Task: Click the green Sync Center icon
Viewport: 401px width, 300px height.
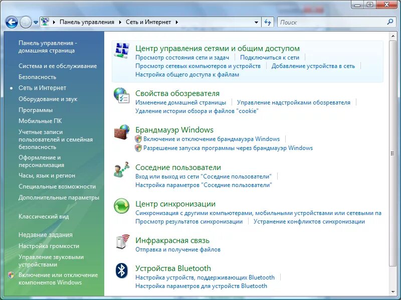Action: click(121, 205)
